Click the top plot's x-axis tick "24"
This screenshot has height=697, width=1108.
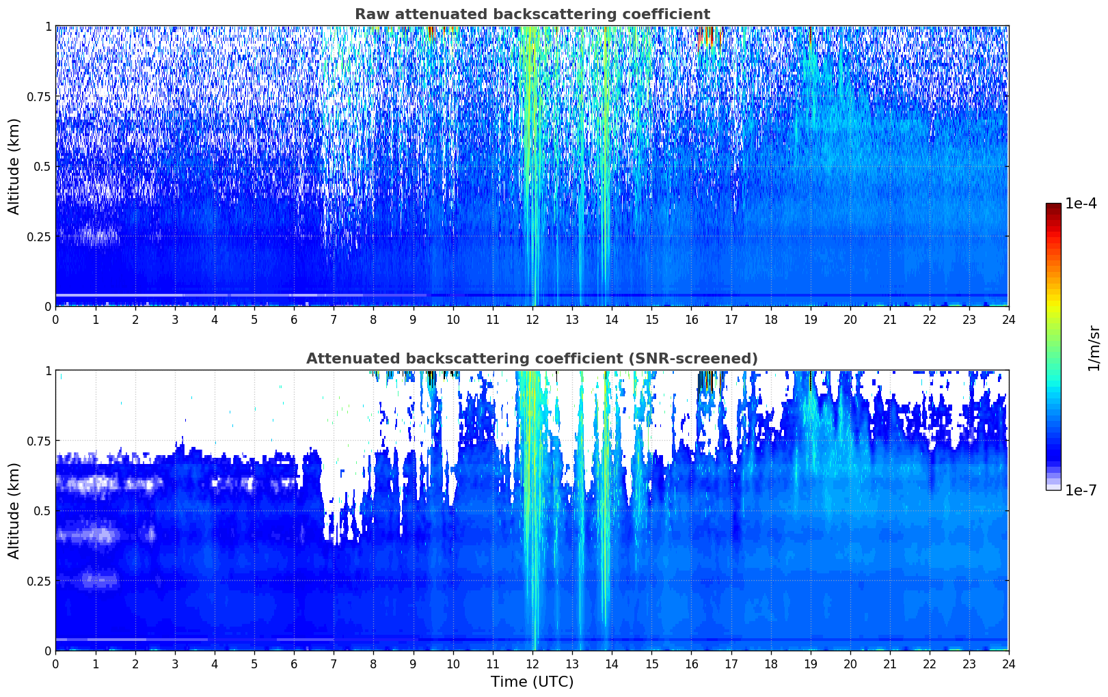pos(1009,319)
